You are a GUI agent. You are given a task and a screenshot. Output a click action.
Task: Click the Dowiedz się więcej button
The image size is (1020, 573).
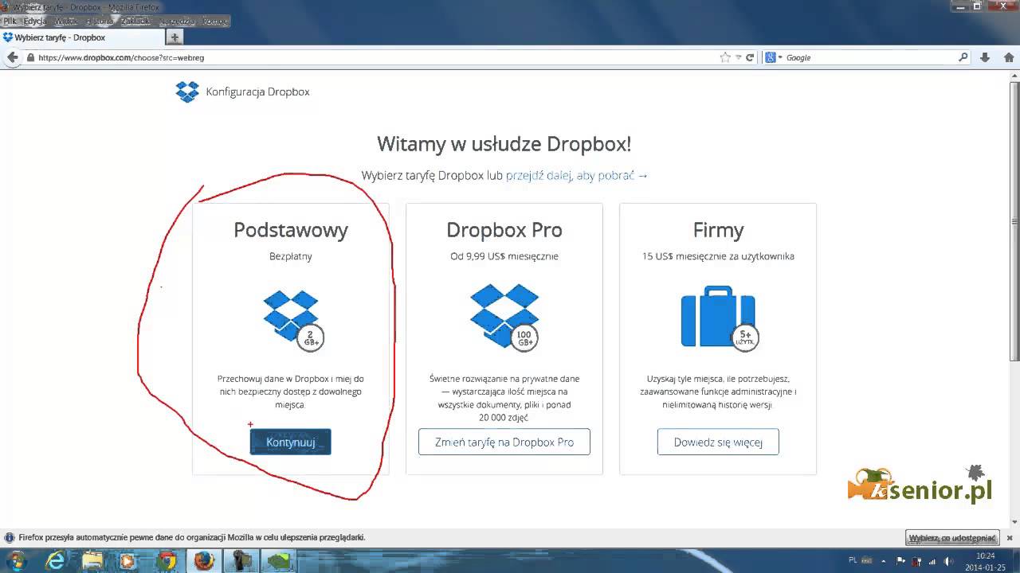point(718,442)
